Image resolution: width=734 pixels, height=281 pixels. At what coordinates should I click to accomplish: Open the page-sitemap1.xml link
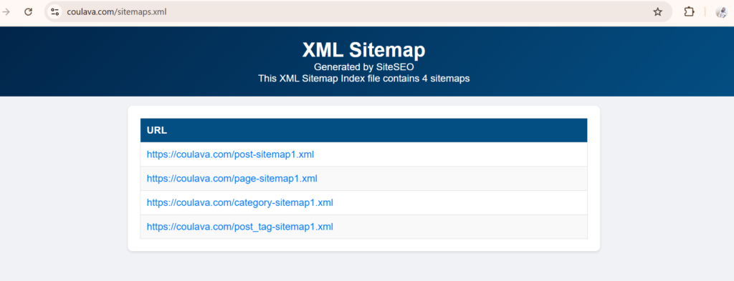pos(232,179)
